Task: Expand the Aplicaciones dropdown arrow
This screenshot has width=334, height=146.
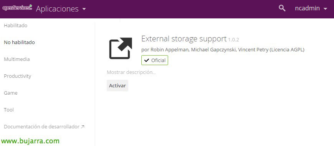Action: point(84,9)
